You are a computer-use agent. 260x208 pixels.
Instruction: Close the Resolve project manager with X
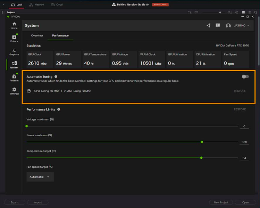[x=4, y=5]
